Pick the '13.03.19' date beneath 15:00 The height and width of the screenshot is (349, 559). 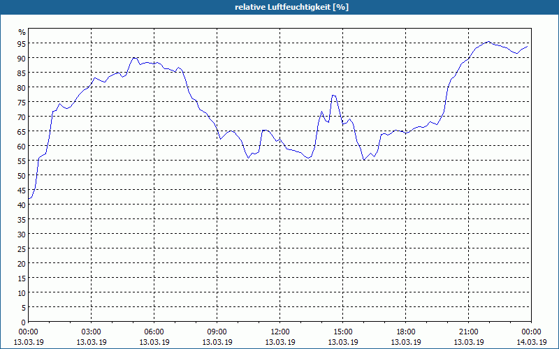tap(343, 342)
